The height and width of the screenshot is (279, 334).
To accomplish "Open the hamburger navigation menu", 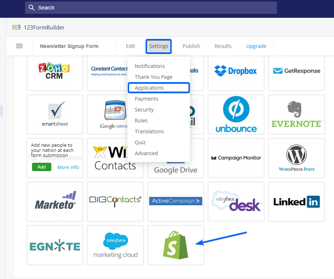I will click(19, 46).
